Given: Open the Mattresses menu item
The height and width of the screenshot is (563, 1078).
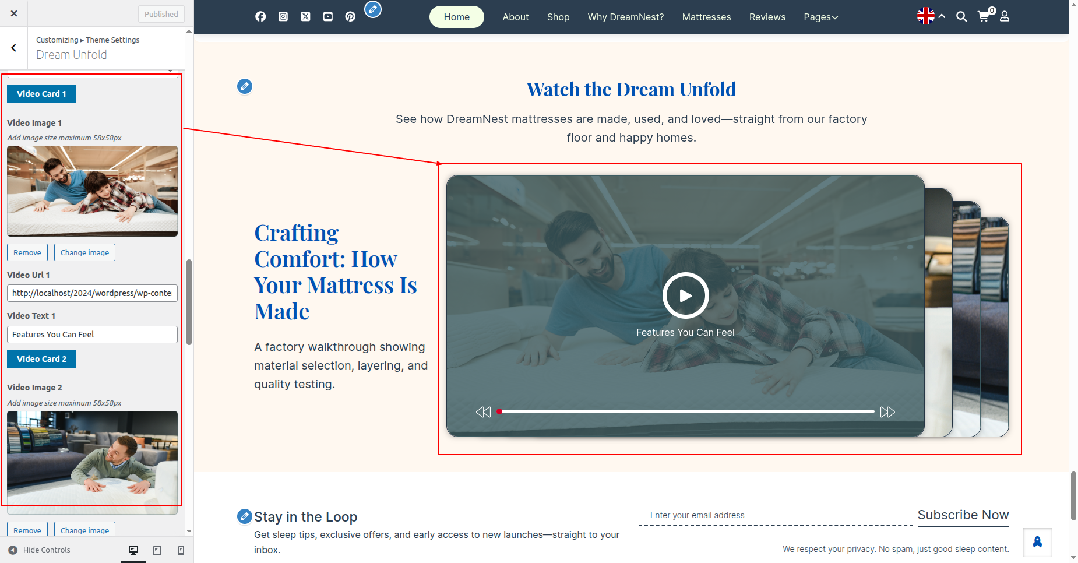Looking at the screenshot, I should click(706, 17).
